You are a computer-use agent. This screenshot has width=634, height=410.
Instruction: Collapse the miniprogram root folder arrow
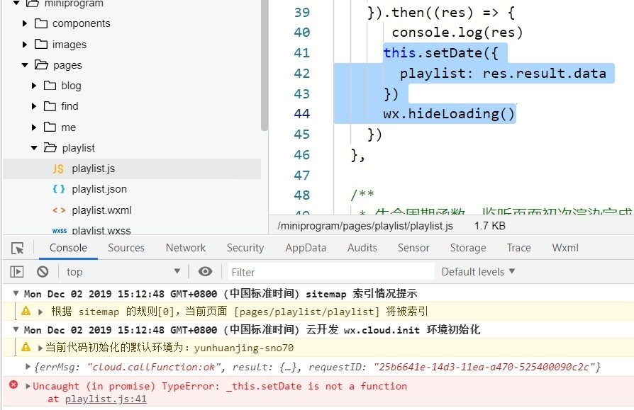coord(16,4)
